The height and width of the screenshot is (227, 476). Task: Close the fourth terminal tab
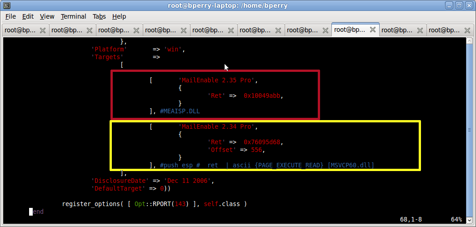pos(184,30)
